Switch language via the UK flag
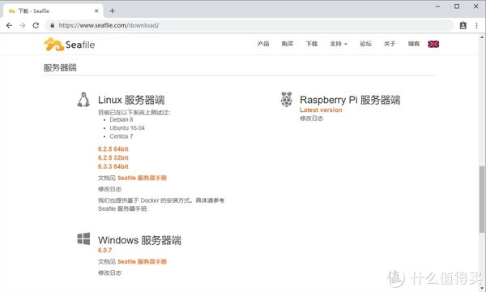This screenshot has width=486, height=292. 433,44
